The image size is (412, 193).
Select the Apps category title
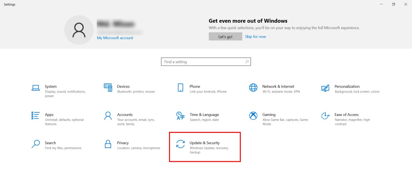click(x=49, y=115)
